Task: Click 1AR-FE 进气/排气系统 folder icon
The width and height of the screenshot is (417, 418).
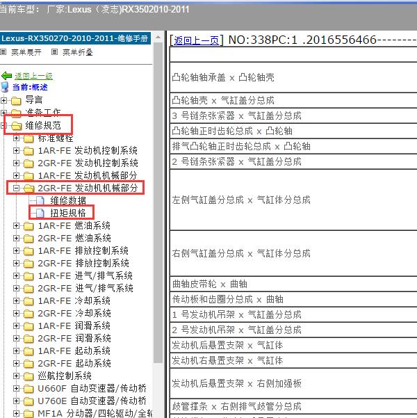Action: pyautogui.click(x=28, y=275)
